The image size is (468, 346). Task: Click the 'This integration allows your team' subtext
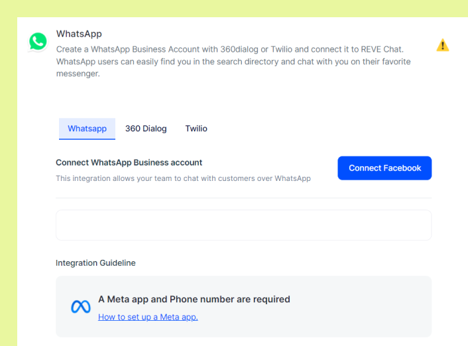tap(183, 178)
